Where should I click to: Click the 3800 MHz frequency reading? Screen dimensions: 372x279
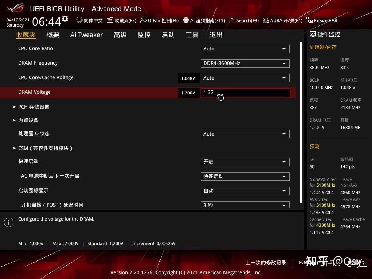319,68
